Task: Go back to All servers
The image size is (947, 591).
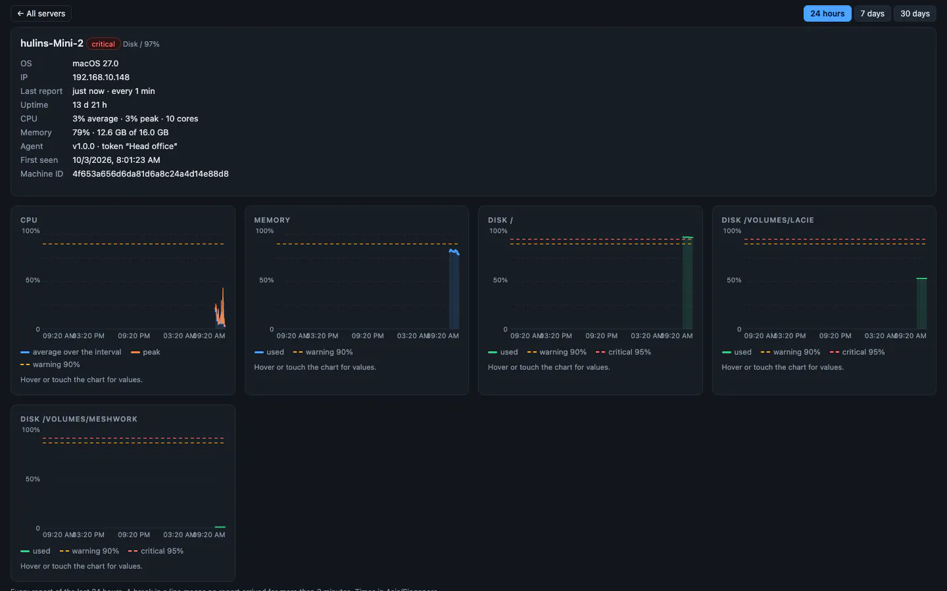Action: 41,14
